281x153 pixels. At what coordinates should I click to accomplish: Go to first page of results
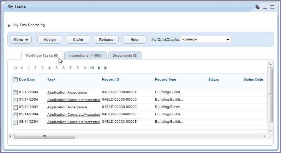[x=16, y=68]
